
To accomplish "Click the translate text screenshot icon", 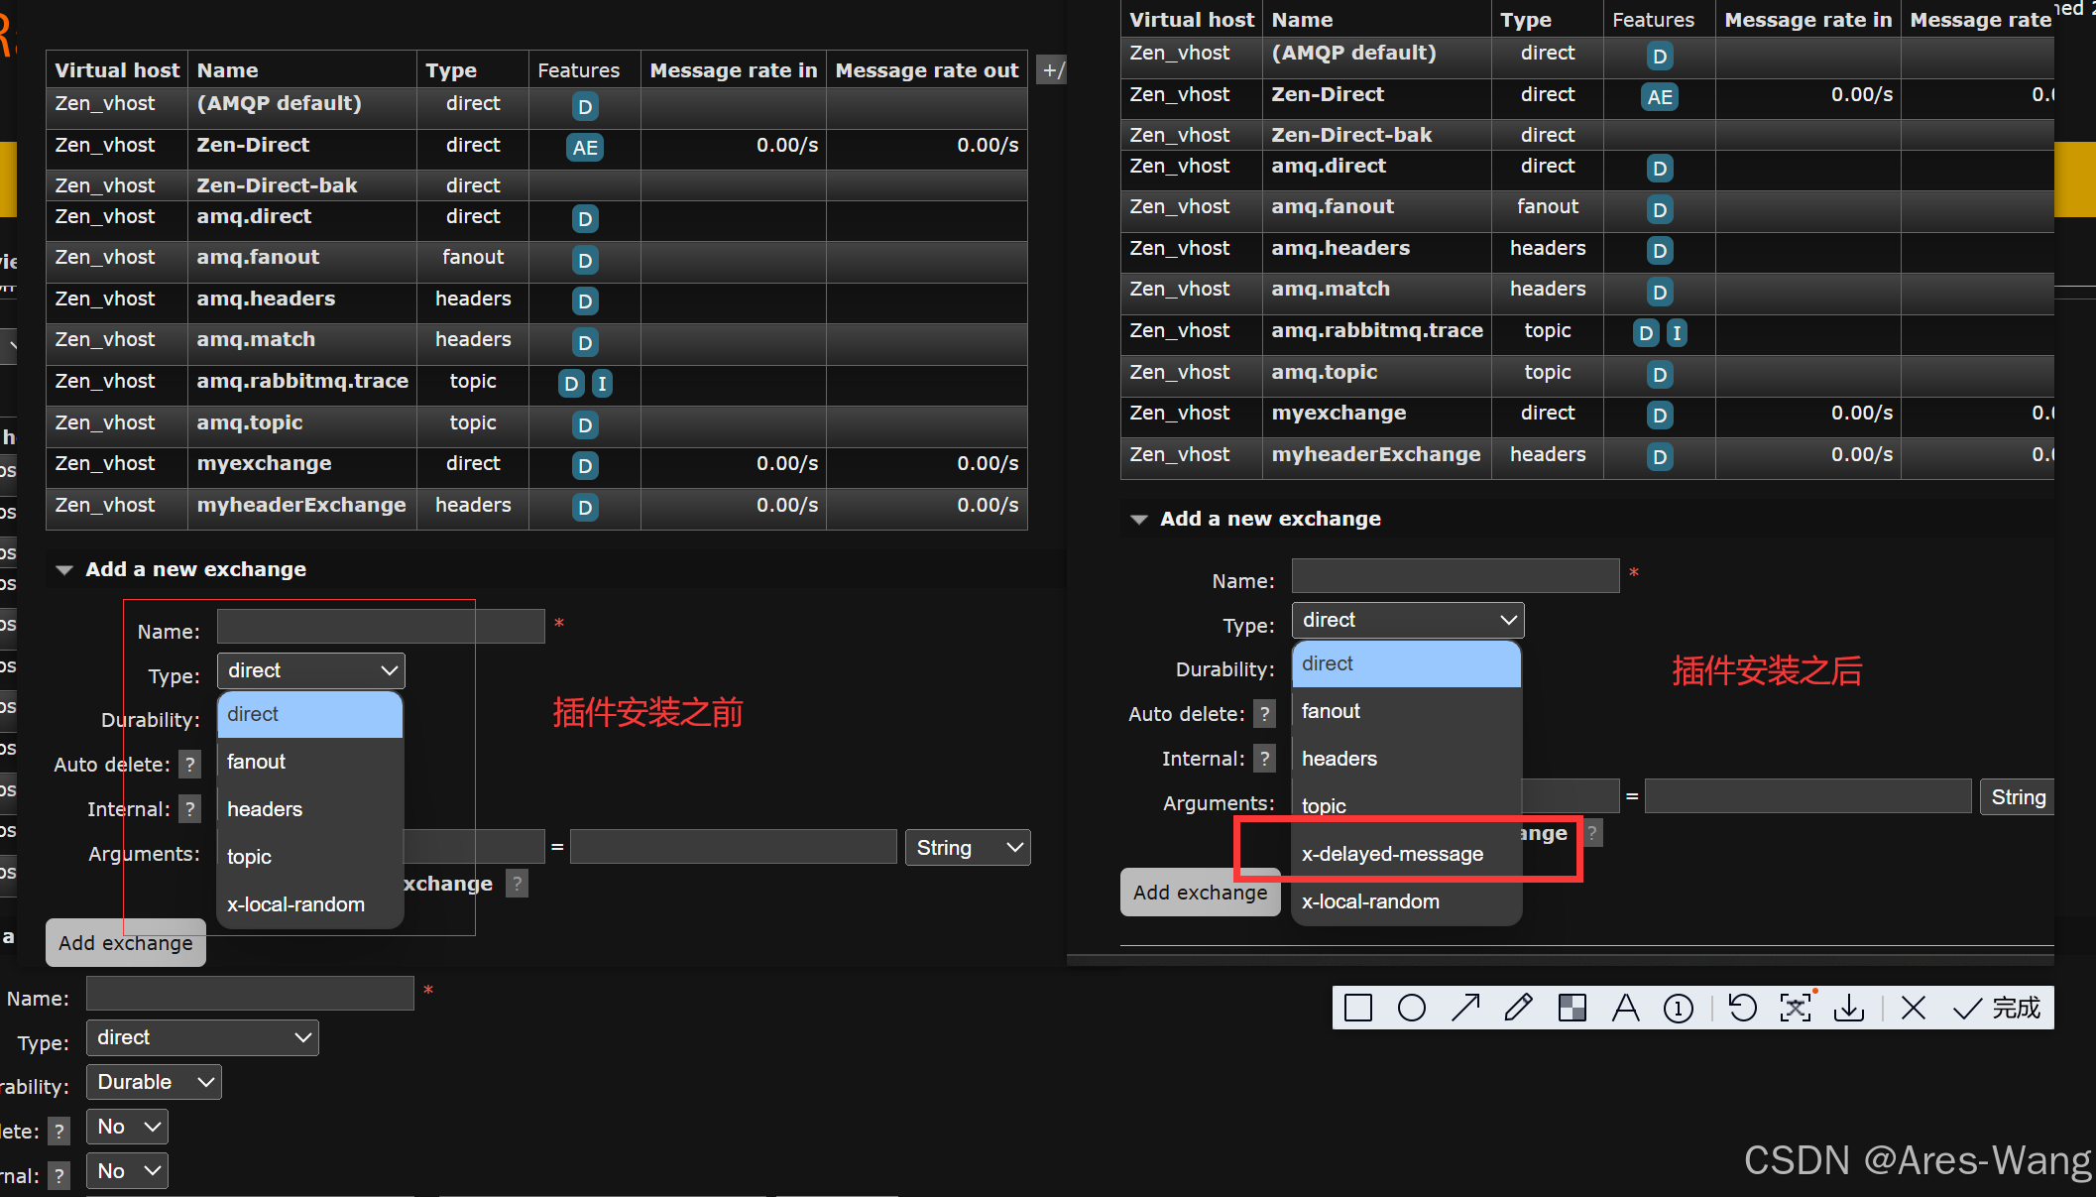I will (1796, 1009).
